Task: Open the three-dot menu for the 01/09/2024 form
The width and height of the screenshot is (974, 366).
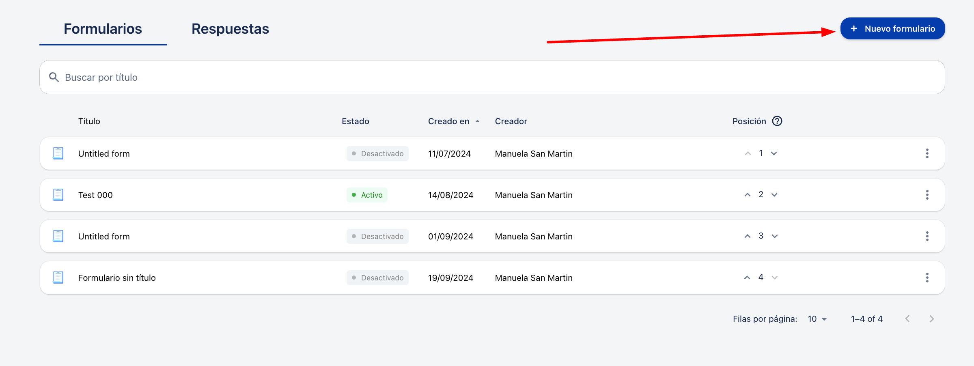Action: point(927,236)
